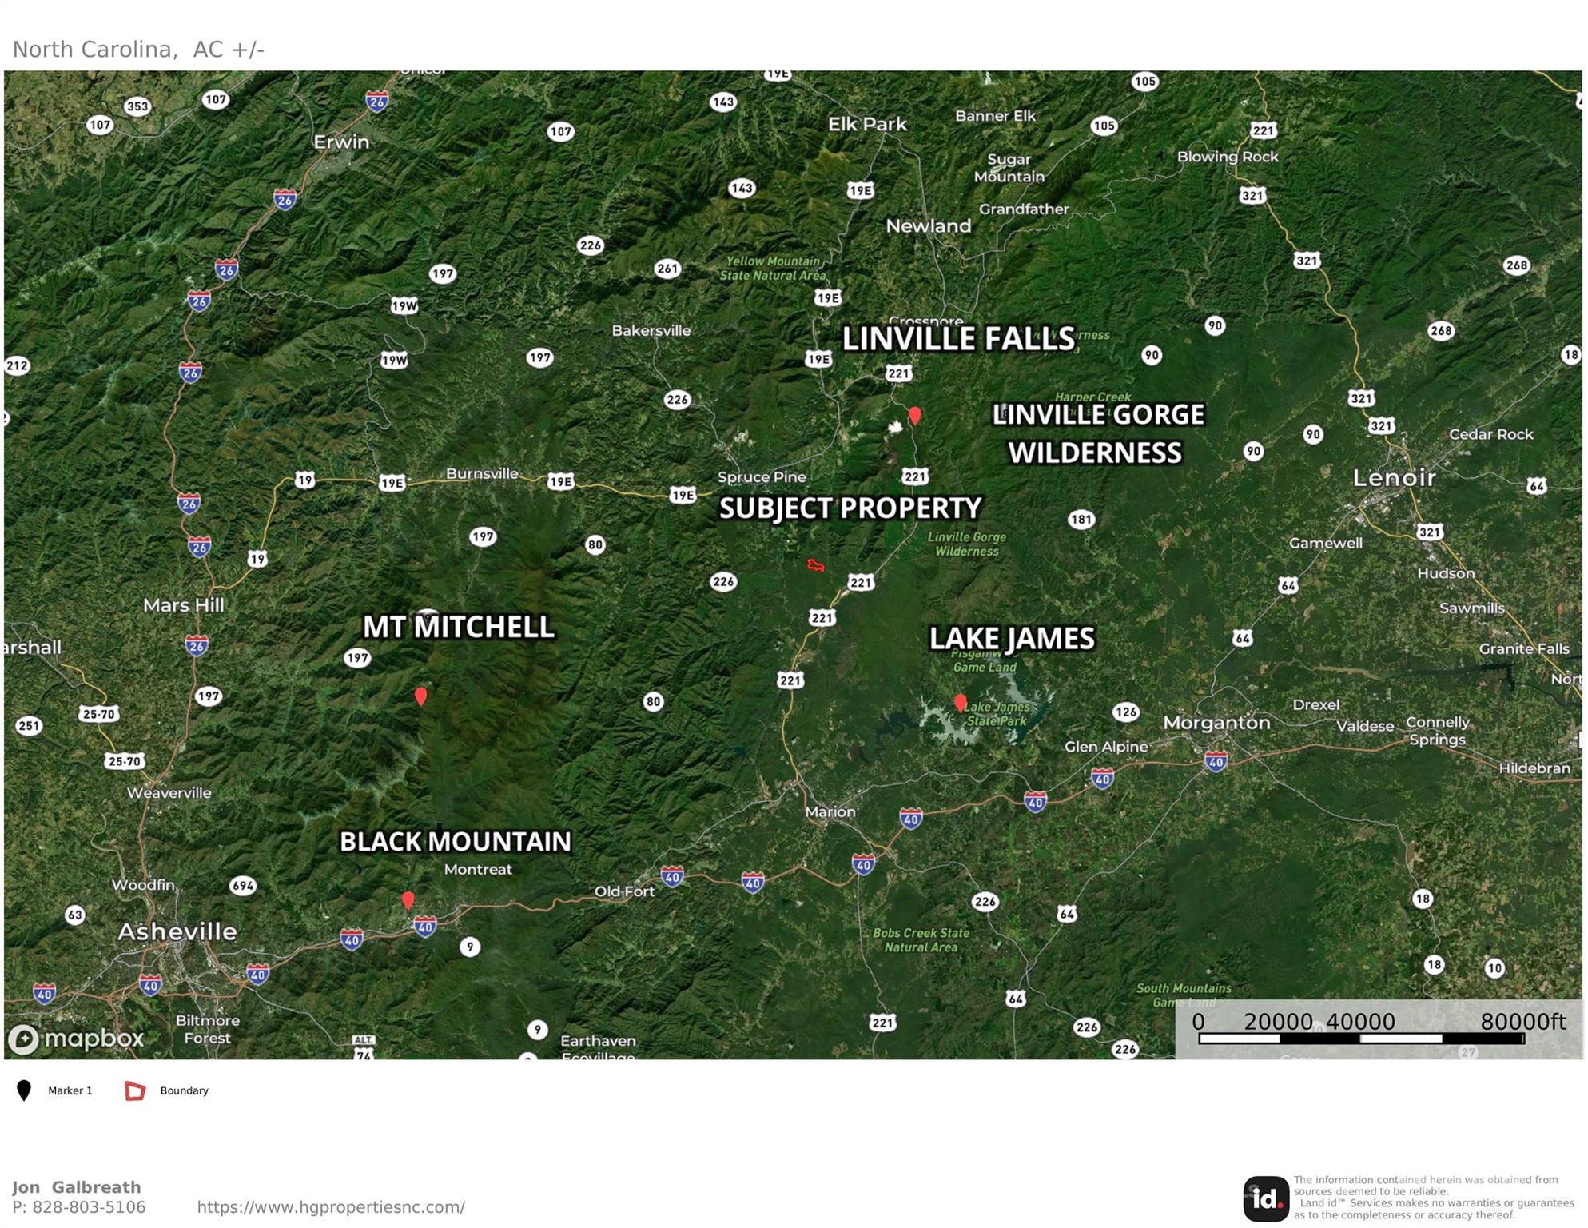Click the LINVILLE GORGE WILDERNESS label
Viewport: 1588px width, 1228px height.
point(1098,433)
